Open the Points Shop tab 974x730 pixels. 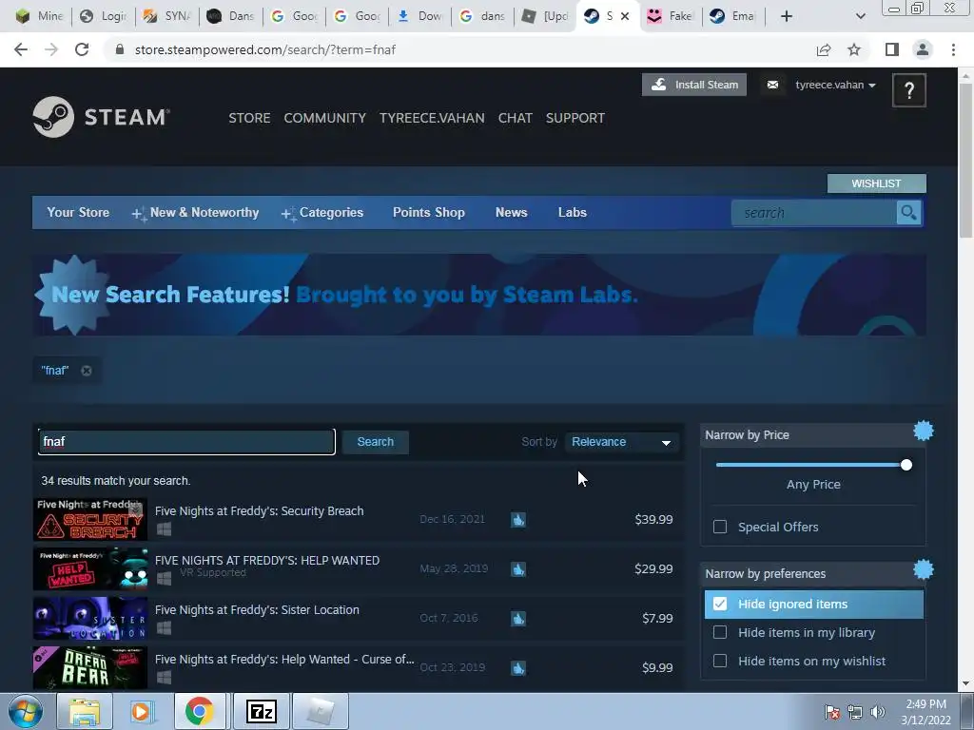pyautogui.click(x=429, y=212)
